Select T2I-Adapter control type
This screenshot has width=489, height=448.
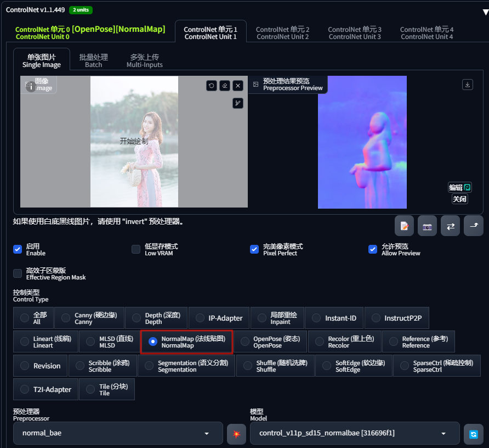(46, 389)
